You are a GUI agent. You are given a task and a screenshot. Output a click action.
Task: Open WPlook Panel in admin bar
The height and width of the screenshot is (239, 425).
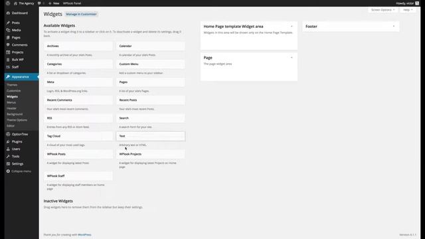click(72, 3)
